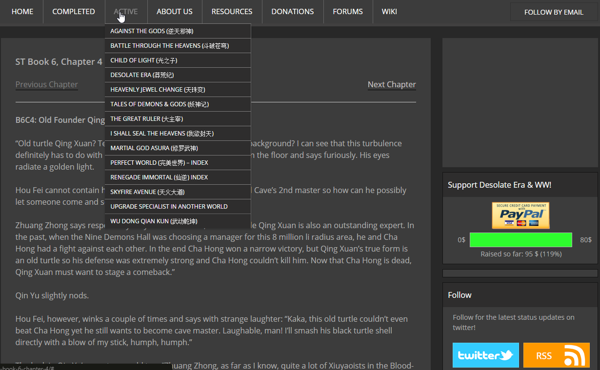Open the Completed menu
Screen dimensions: 600x370
click(x=74, y=11)
